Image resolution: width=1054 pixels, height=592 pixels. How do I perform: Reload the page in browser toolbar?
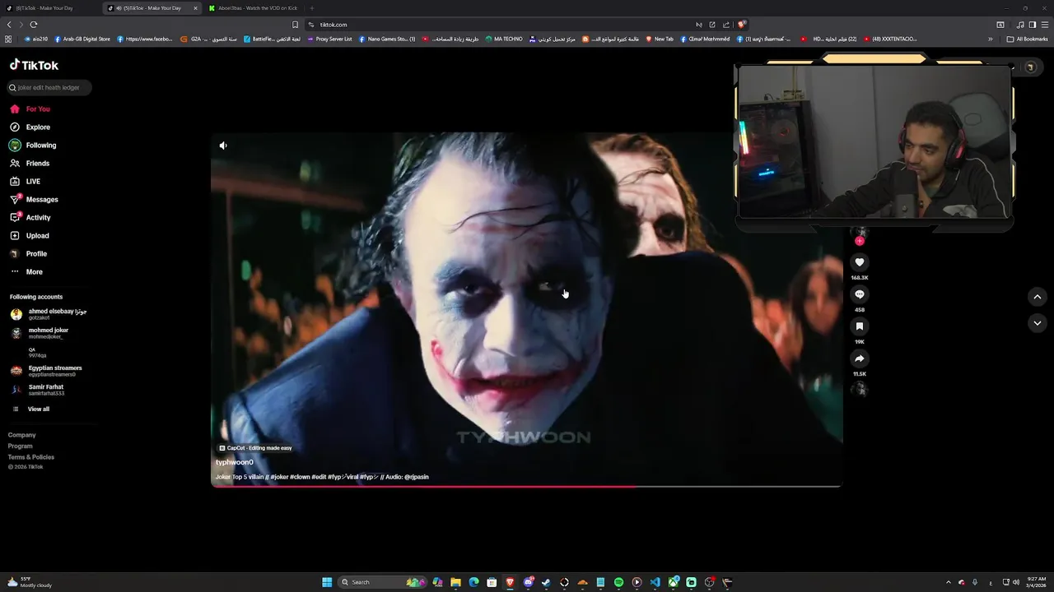(34, 25)
